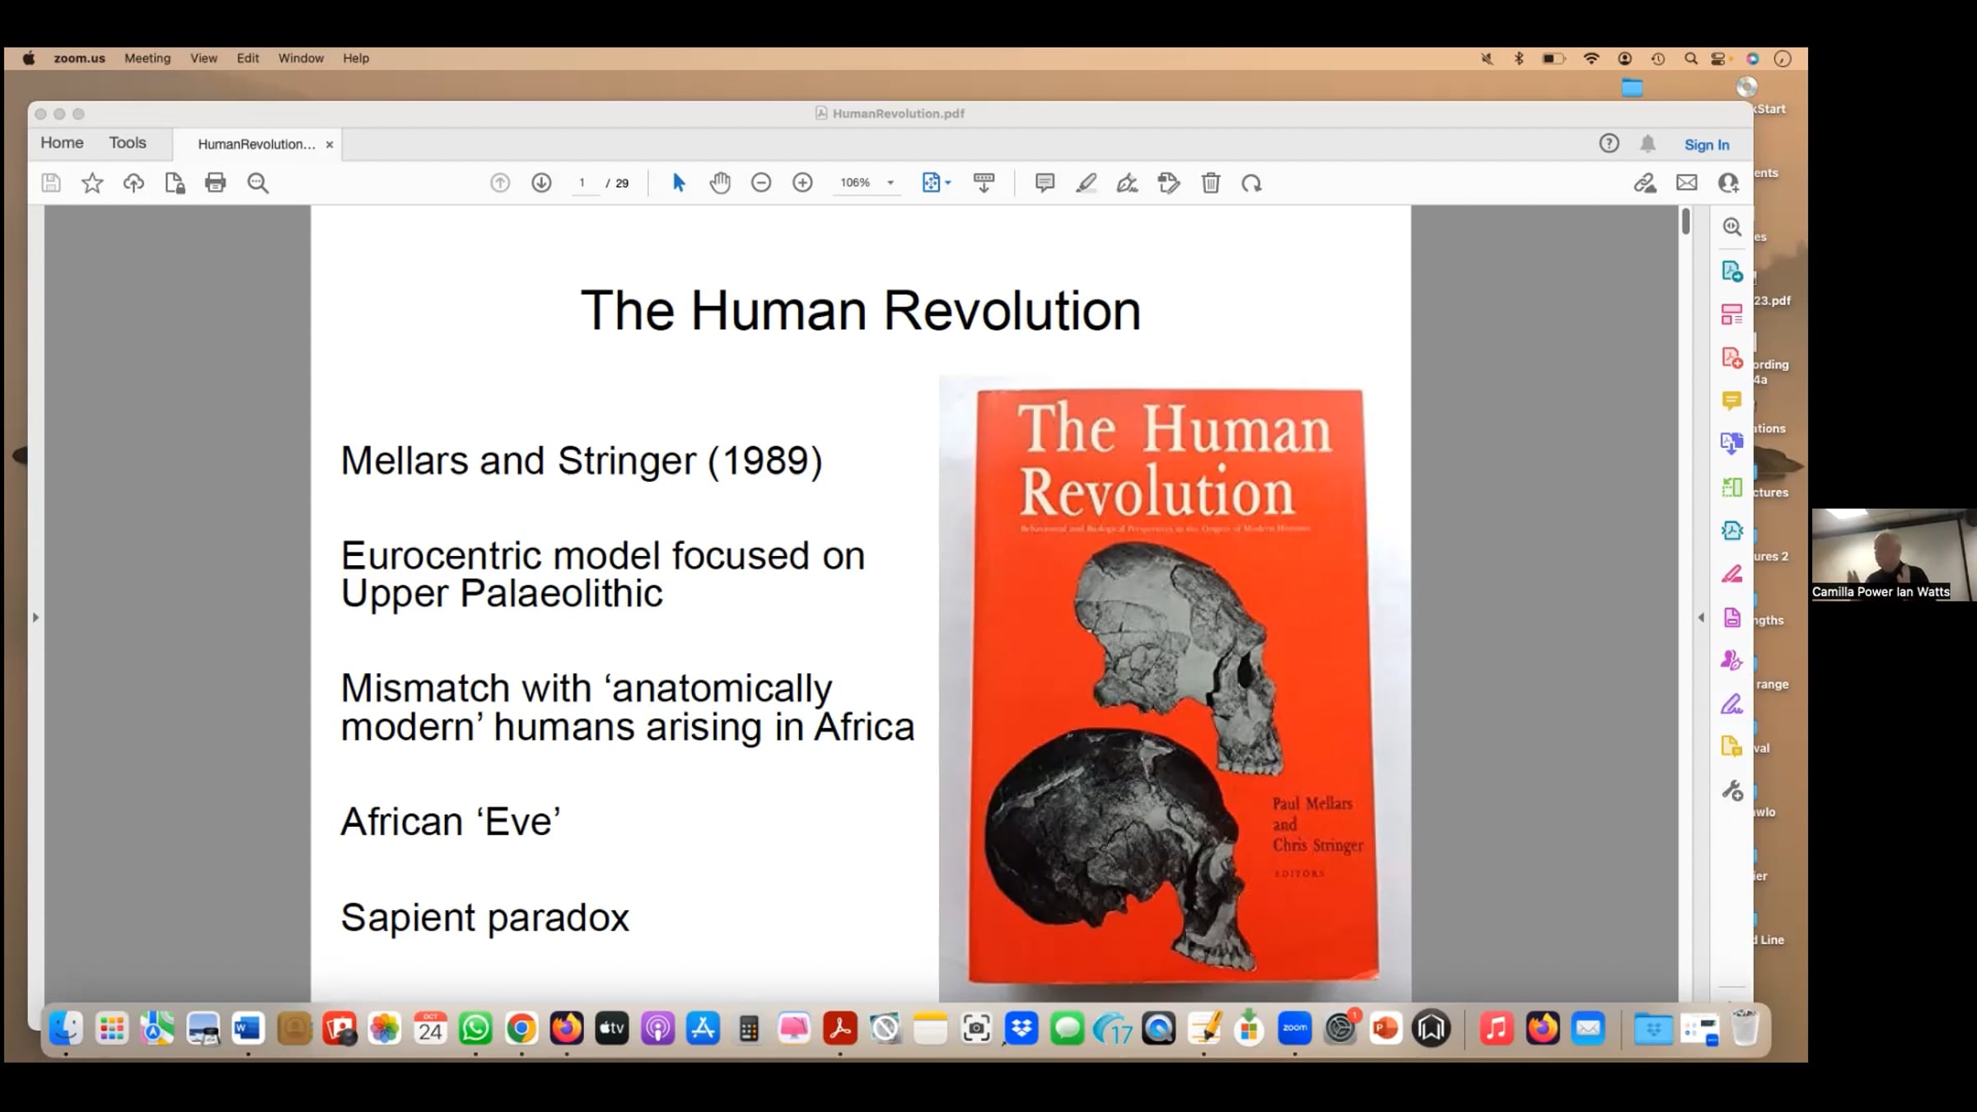Open Trash in the Dock
The image size is (1977, 1112).
pos(1745,1028)
